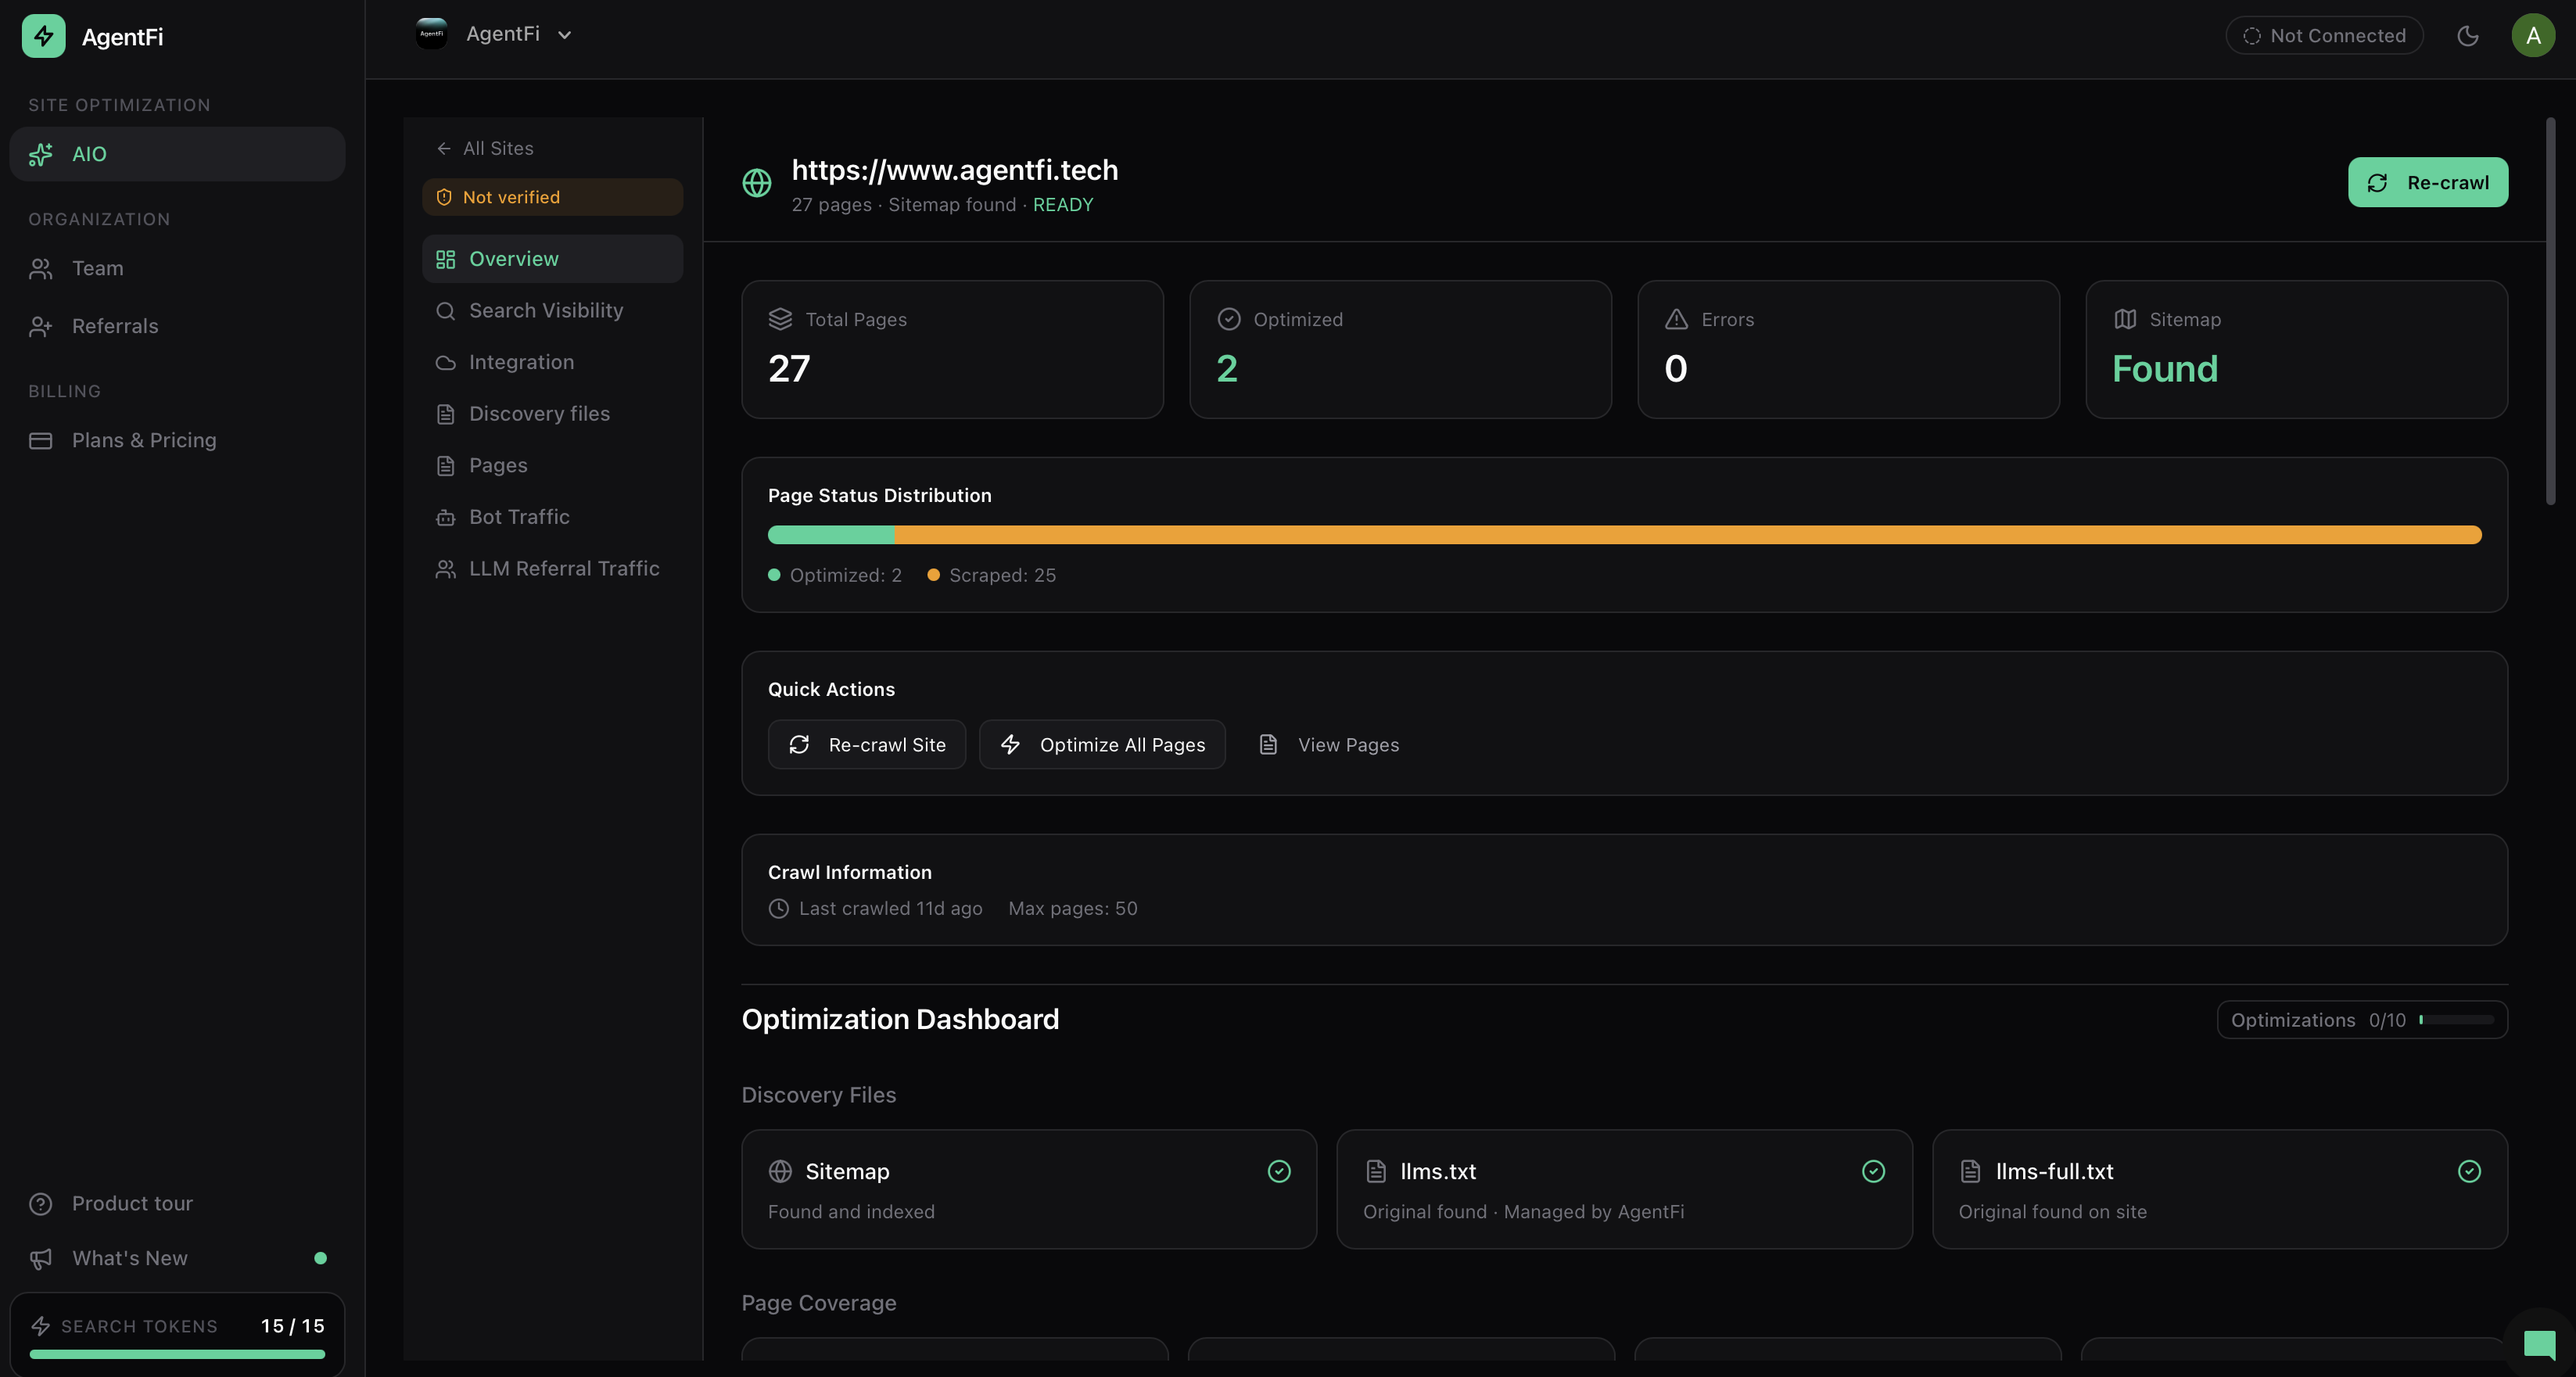Click the Team people icon

point(41,268)
